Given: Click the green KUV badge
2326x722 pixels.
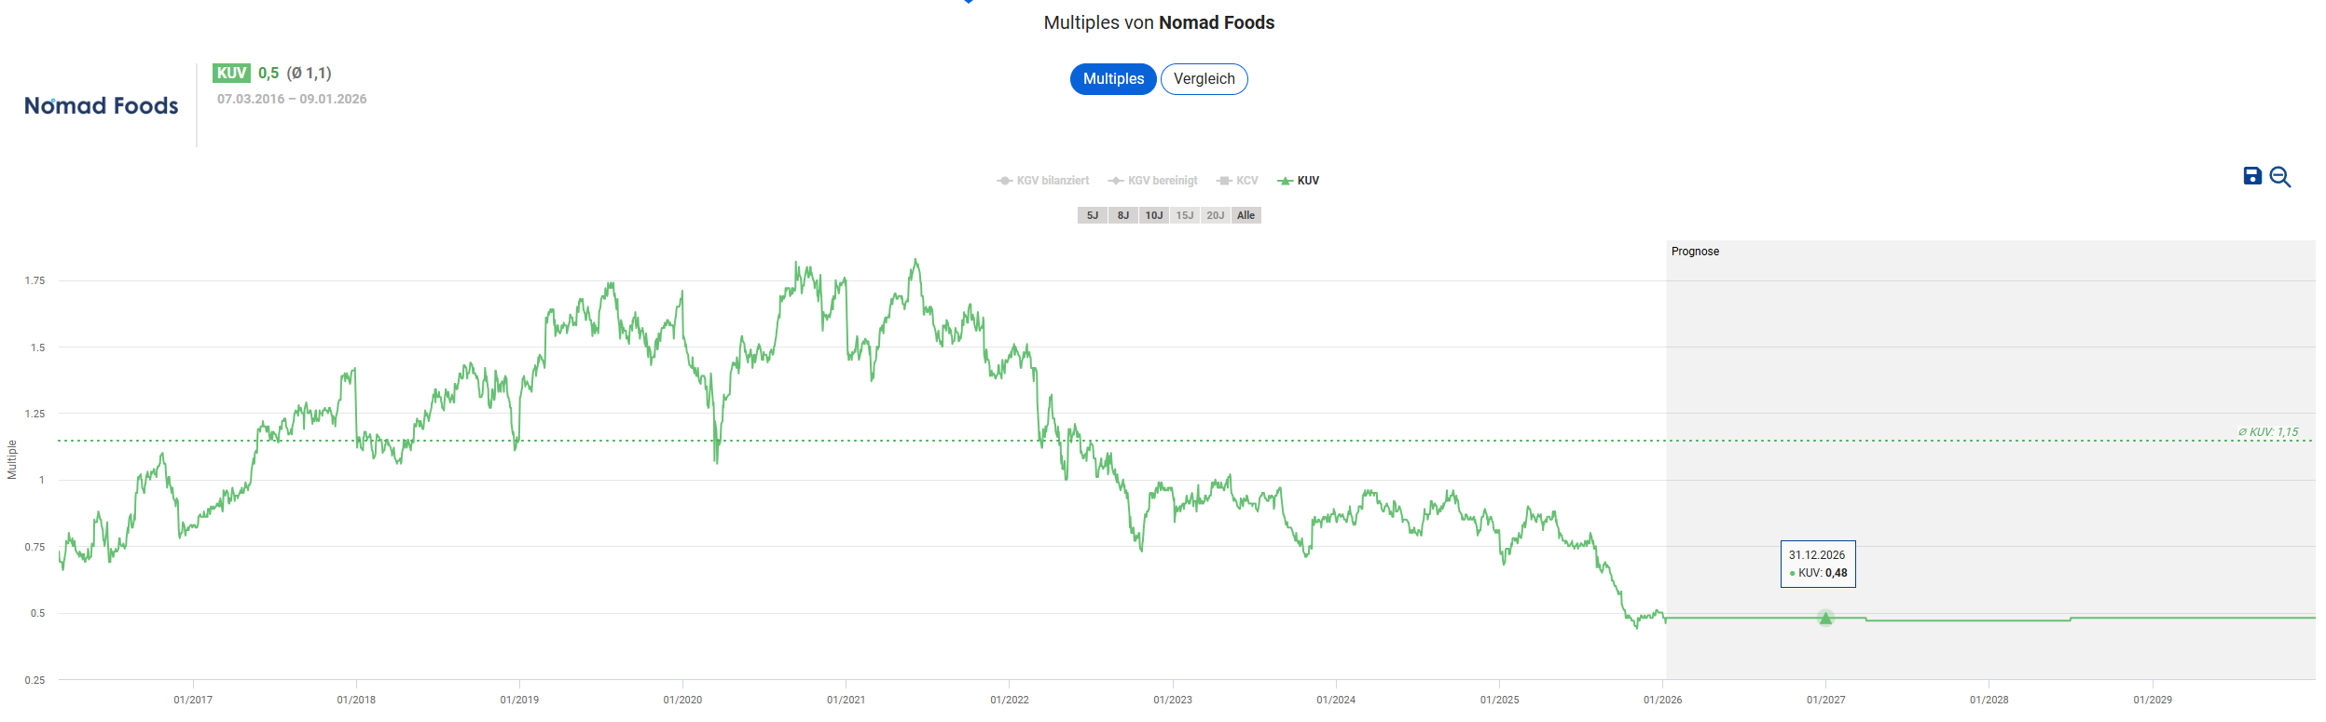Looking at the screenshot, I should (x=231, y=73).
